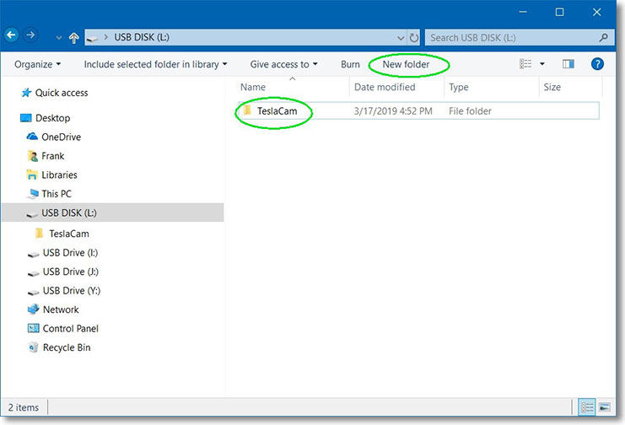Click the Burn toolbar button
Viewport: 625px width, 425px height.
tap(350, 64)
